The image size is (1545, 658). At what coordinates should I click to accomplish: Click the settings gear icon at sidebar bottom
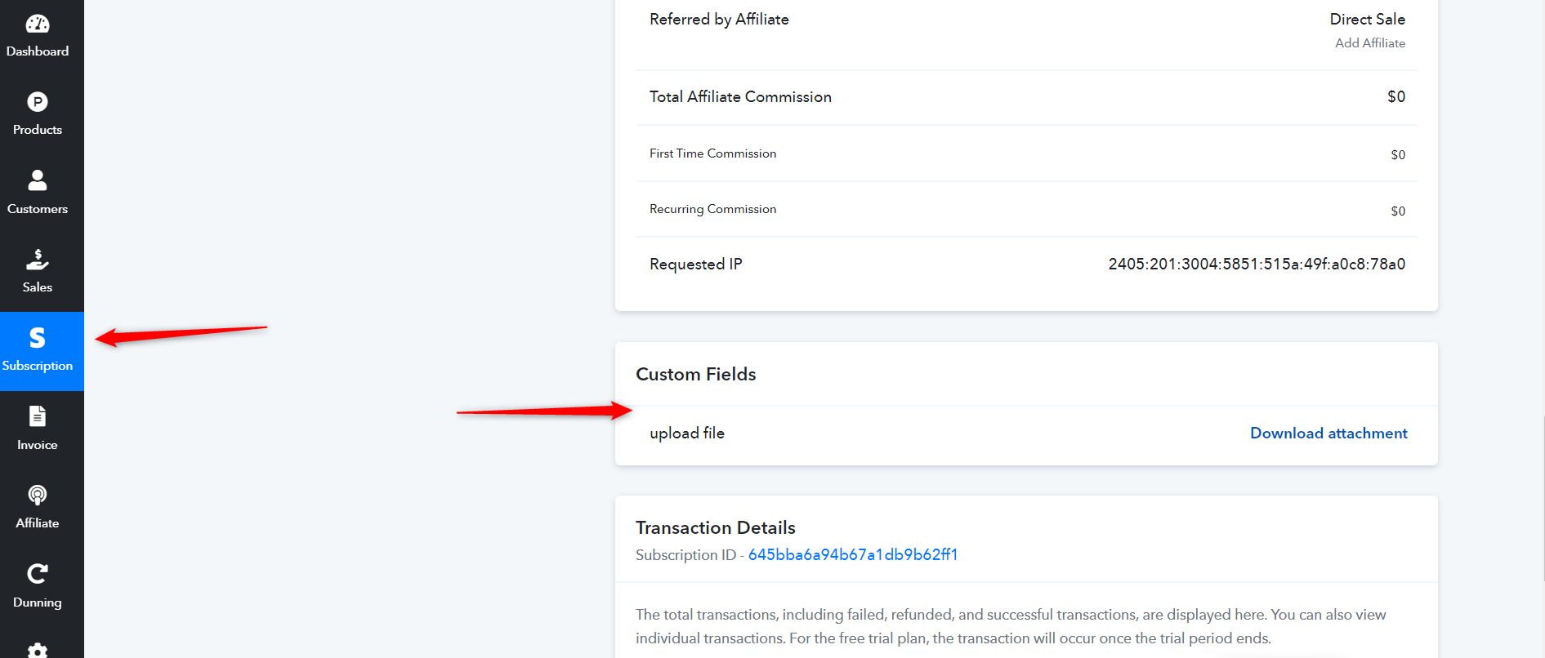pos(38,651)
